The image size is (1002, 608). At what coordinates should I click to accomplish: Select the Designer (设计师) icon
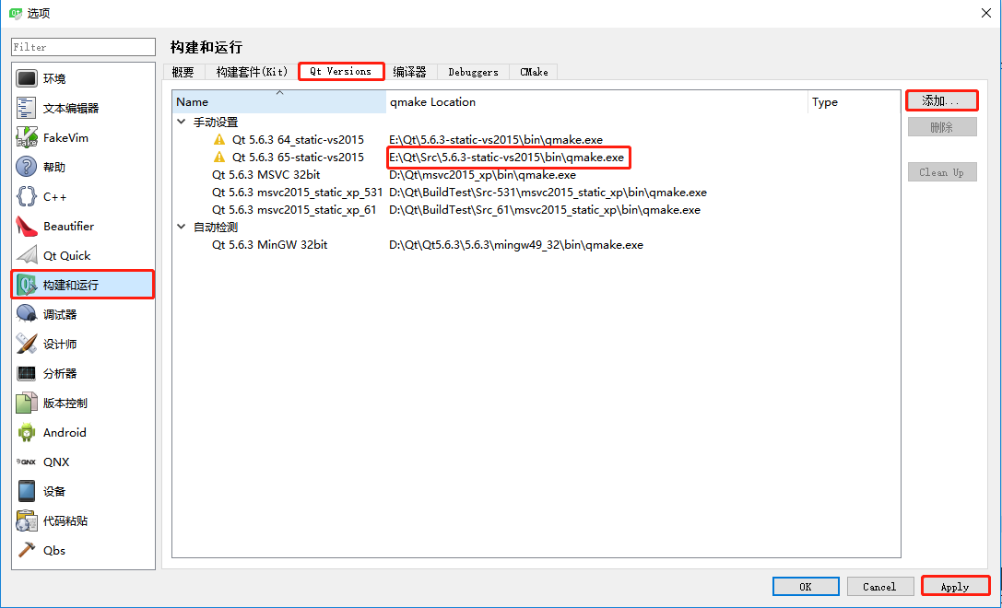[x=27, y=344]
